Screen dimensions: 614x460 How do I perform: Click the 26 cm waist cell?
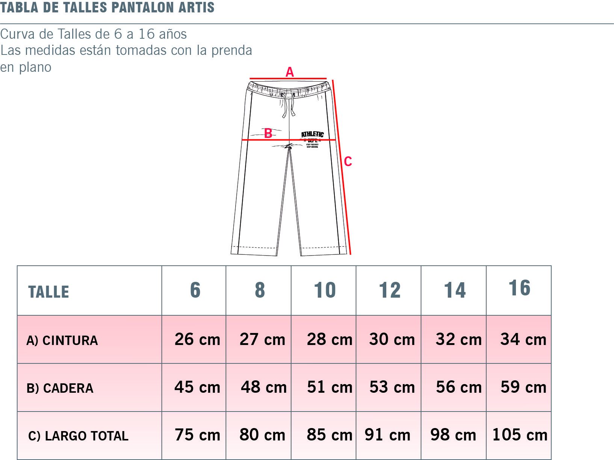coord(194,339)
